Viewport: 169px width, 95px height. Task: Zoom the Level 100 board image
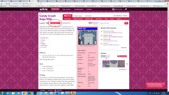87,37
